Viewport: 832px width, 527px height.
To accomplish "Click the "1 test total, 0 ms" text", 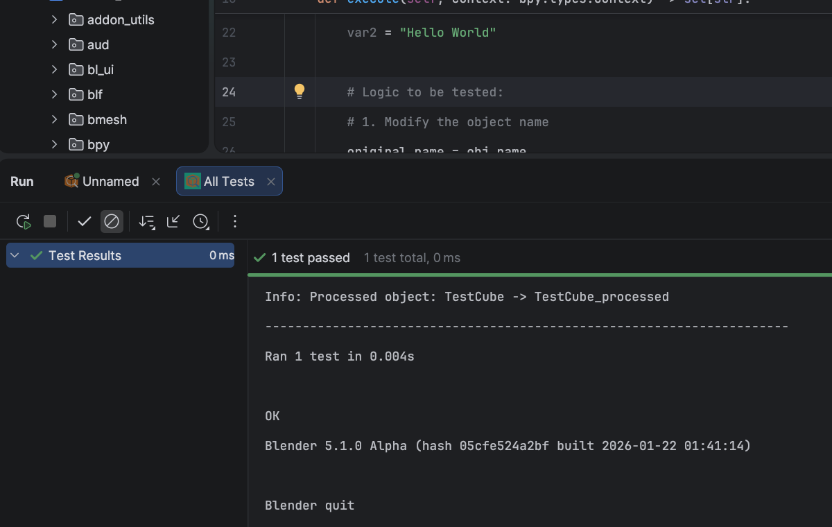I will coord(412,257).
